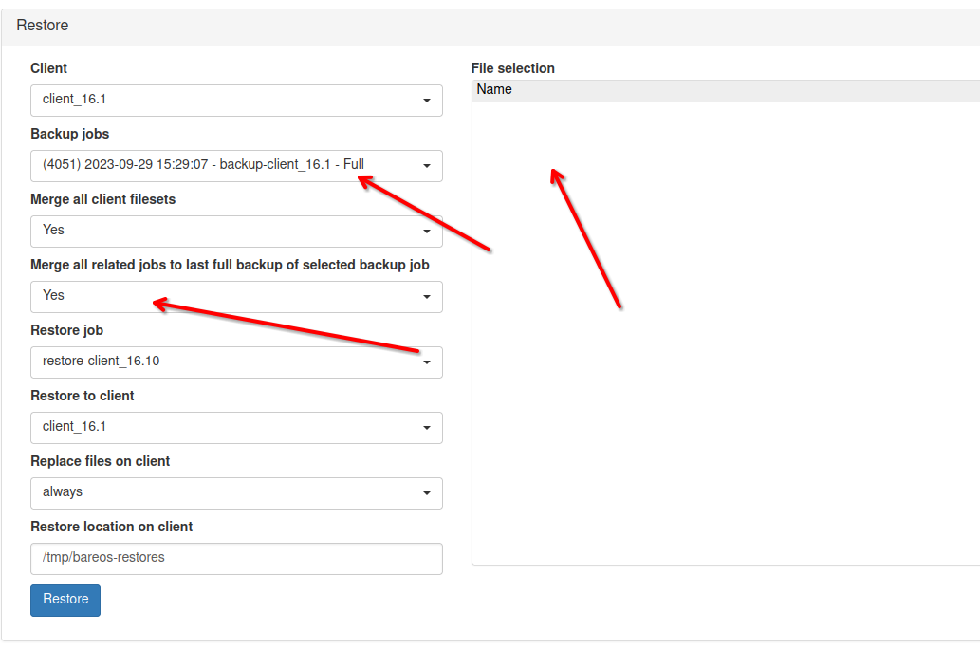Click the Restore to client label
This screenshot has height=649, width=980.
click(83, 396)
